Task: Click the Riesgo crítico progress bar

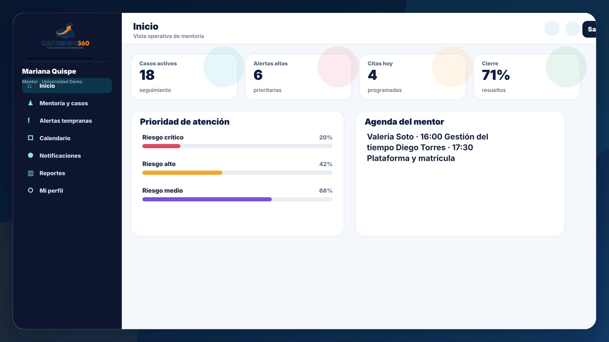Action: [238, 146]
